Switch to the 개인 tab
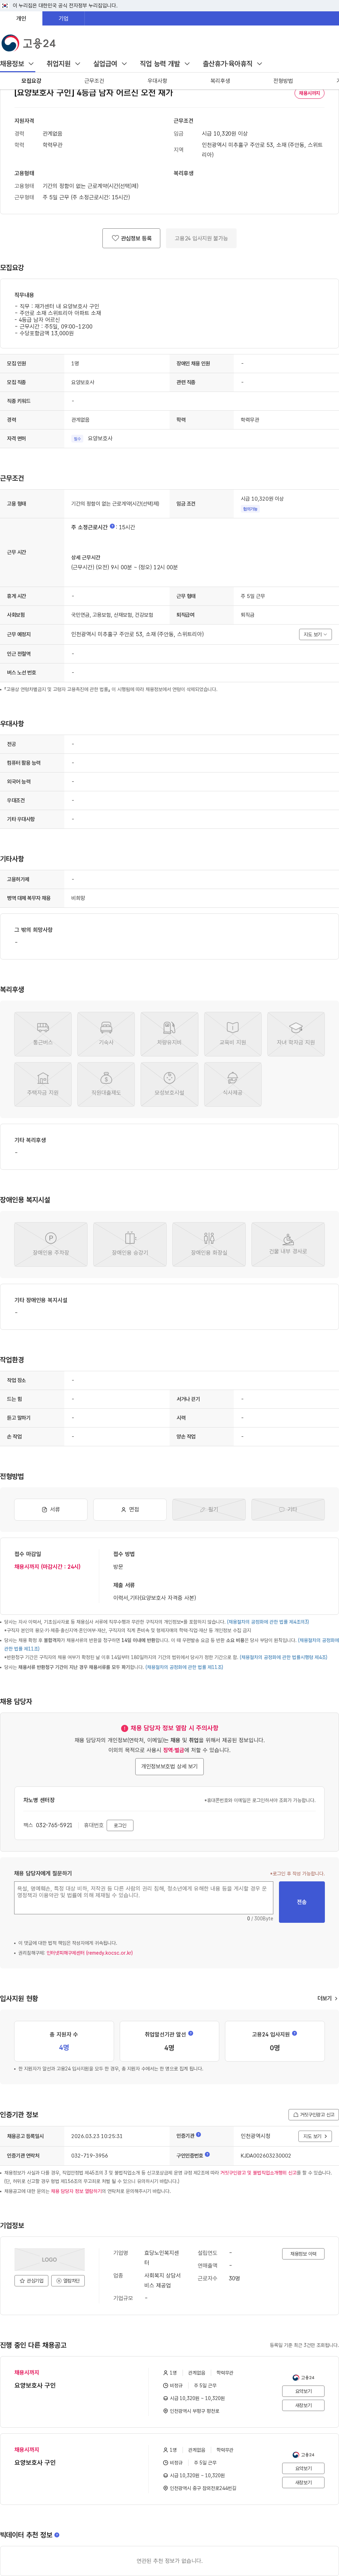Image resolution: width=339 pixels, height=2576 pixels. pos(21,18)
